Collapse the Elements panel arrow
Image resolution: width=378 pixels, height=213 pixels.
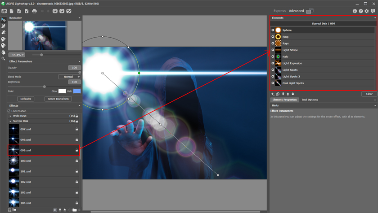click(375, 18)
